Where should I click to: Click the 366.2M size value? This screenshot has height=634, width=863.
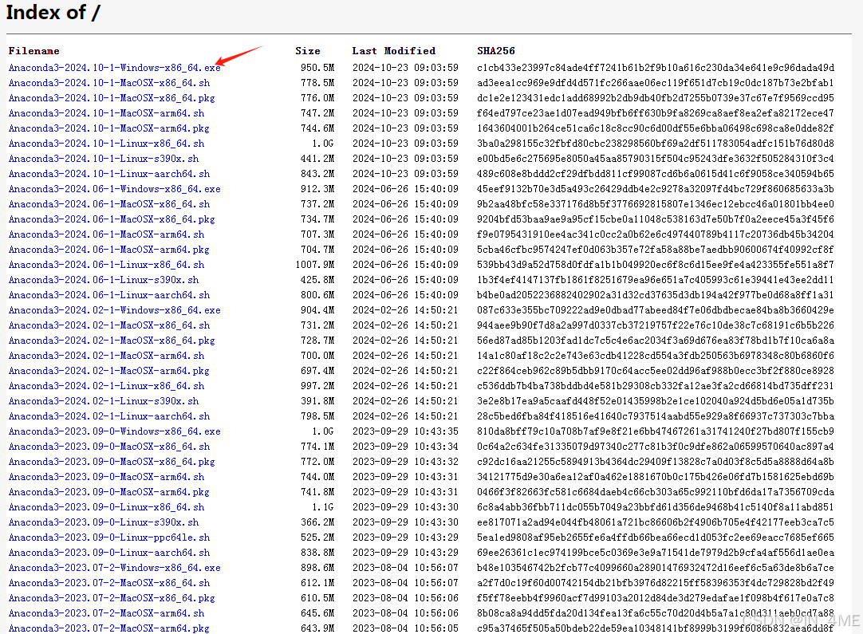click(317, 522)
